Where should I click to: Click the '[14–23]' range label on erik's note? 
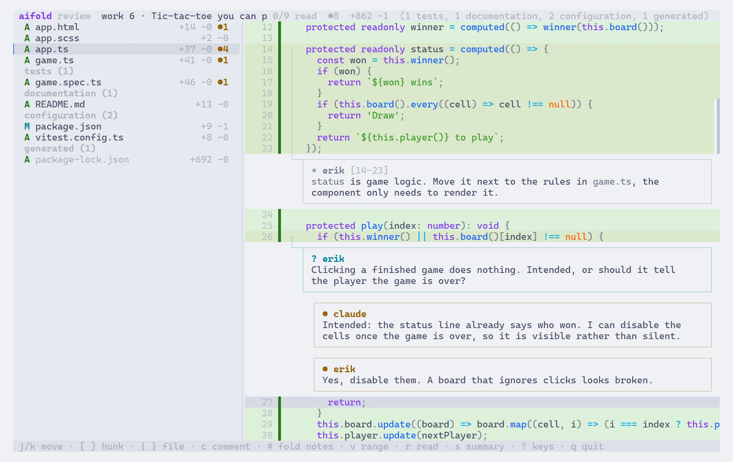pos(369,171)
